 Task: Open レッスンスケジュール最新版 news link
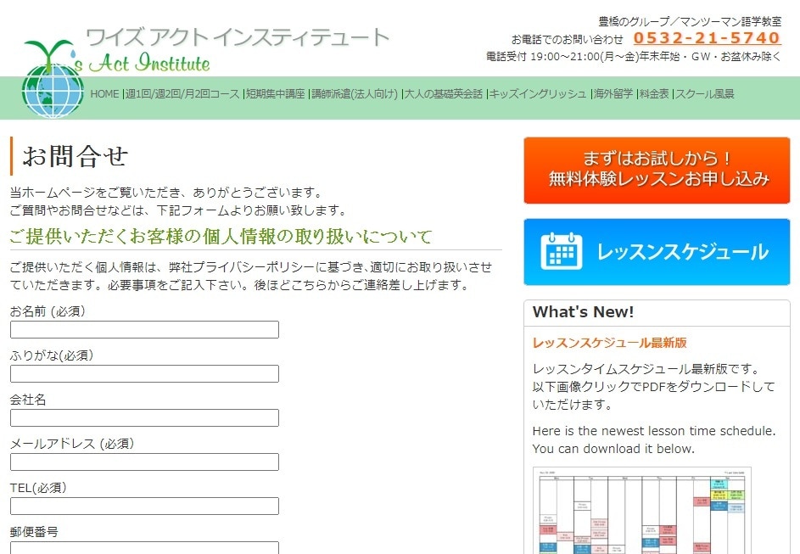point(609,343)
